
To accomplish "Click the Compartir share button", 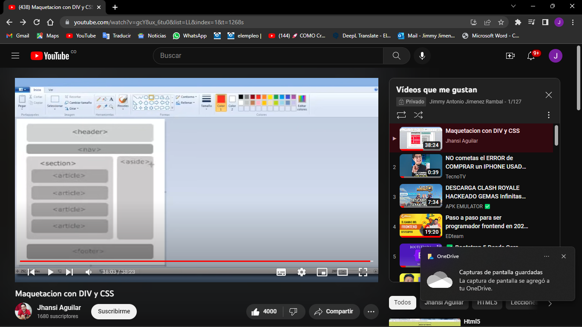I will (x=334, y=312).
